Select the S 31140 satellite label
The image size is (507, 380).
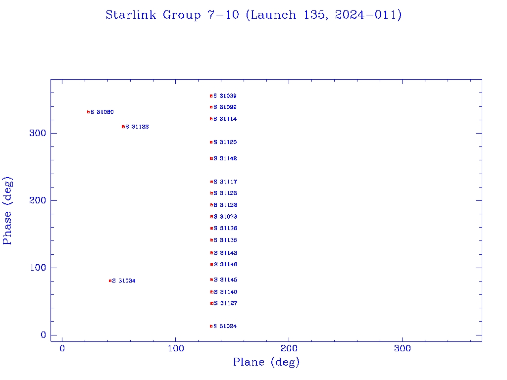click(226, 292)
